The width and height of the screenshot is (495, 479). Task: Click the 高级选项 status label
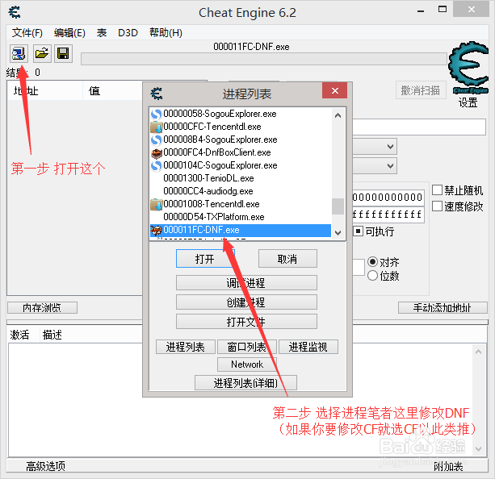click(46, 466)
